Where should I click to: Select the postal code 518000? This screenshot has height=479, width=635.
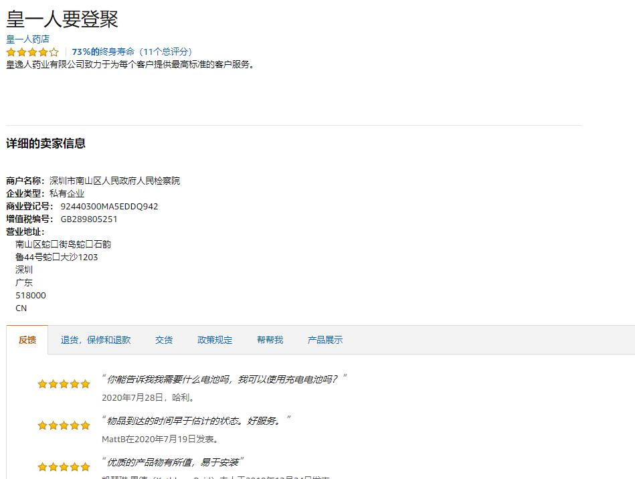click(x=31, y=295)
